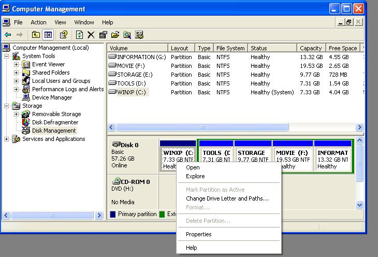Click the Up One Level folder icon
378x257 pixels.
(36, 35)
